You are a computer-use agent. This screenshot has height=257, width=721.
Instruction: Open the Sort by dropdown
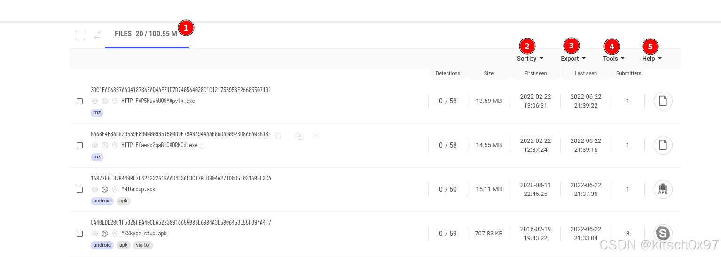pos(530,59)
